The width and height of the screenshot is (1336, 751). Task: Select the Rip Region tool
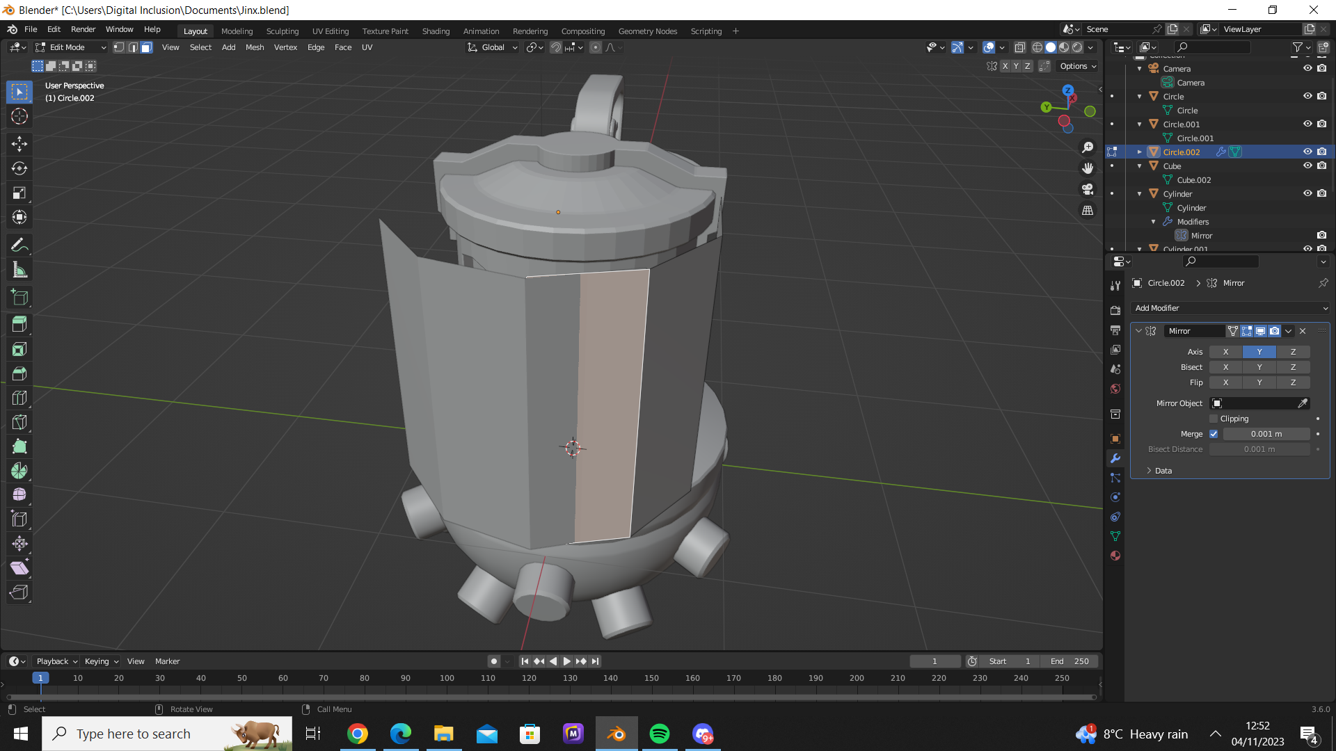pyautogui.click(x=19, y=592)
